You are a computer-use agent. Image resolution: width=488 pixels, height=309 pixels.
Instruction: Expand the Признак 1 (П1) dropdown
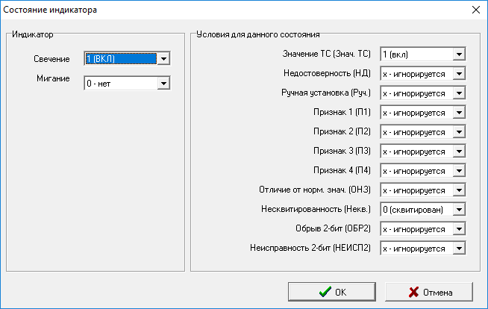(460, 113)
